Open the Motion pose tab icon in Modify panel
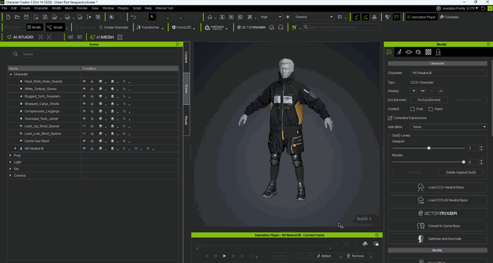The width and height of the screenshot is (493, 263). [399, 52]
